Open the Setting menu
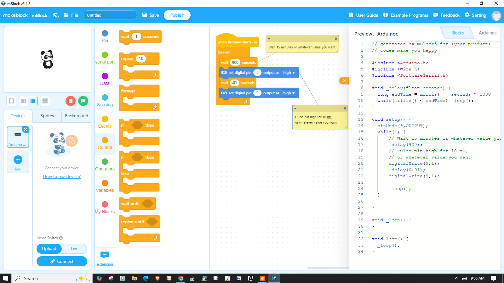 [475, 15]
